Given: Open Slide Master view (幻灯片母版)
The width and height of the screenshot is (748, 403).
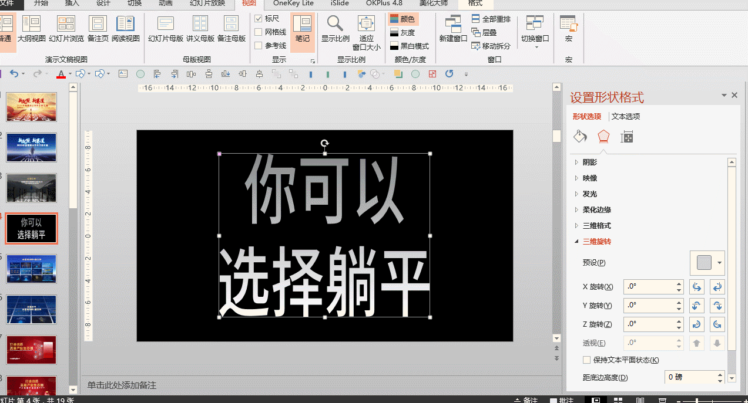Looking at the screenshot, I should tap(166, 29).
